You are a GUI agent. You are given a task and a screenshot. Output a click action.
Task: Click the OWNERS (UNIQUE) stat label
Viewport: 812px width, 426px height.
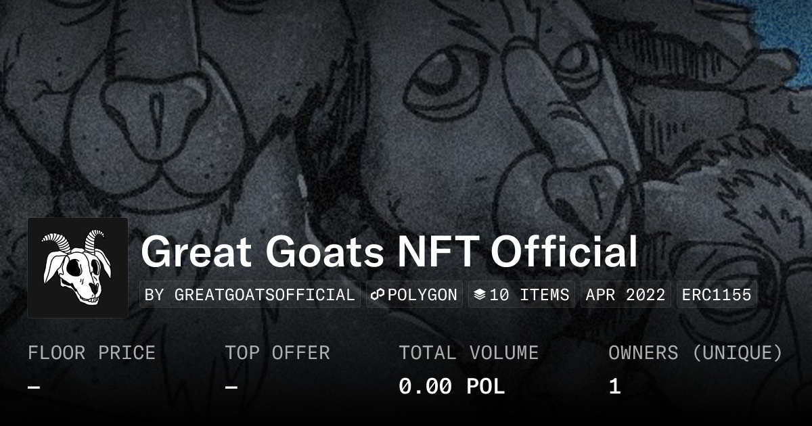pos(696,353)
